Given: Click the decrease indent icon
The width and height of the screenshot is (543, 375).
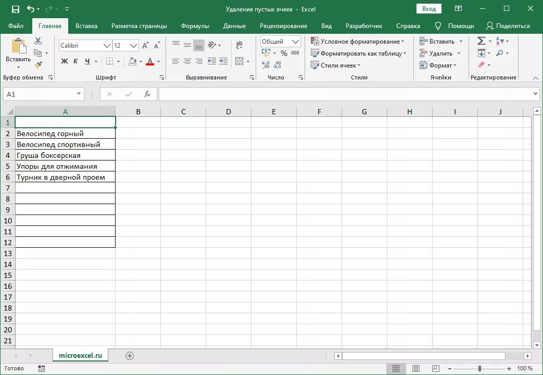Looking at the screenshot, I should [211, 61].
